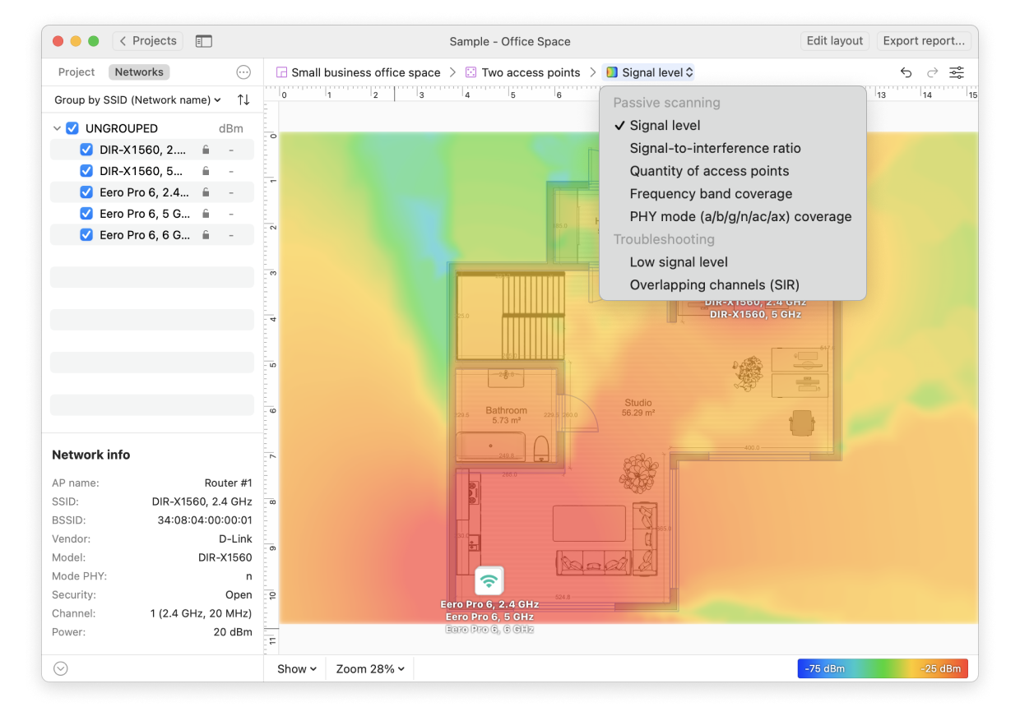Select PHY mode coverage option
Screen dimensions: 1020x707
click(732, 217)
